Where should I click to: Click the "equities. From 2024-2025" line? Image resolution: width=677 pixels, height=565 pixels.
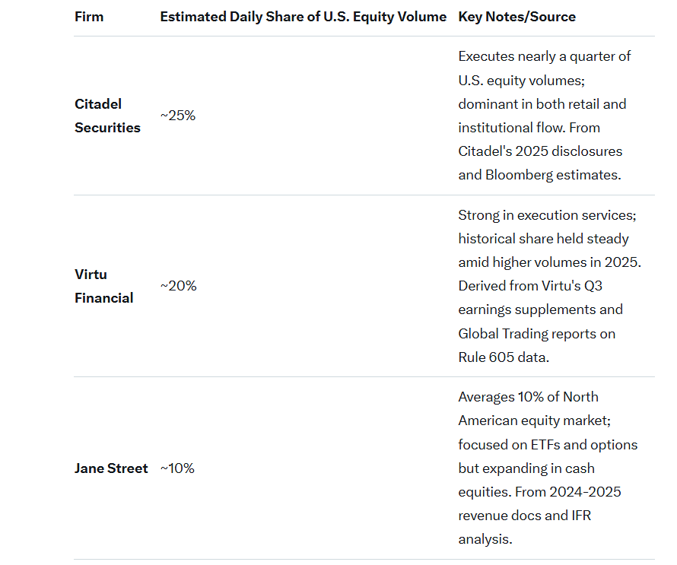pos(539,492)
